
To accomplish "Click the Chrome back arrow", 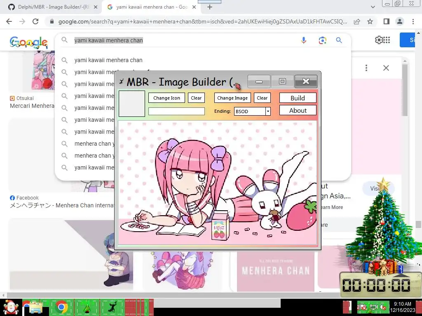I will [x=9, y=21].
